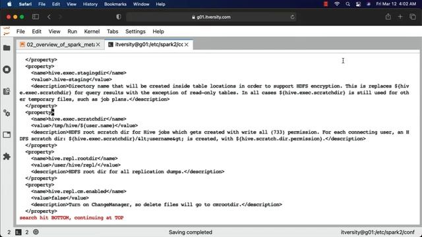Click the date and time in menu bar
Screen dimensions: 422x237
396,4
